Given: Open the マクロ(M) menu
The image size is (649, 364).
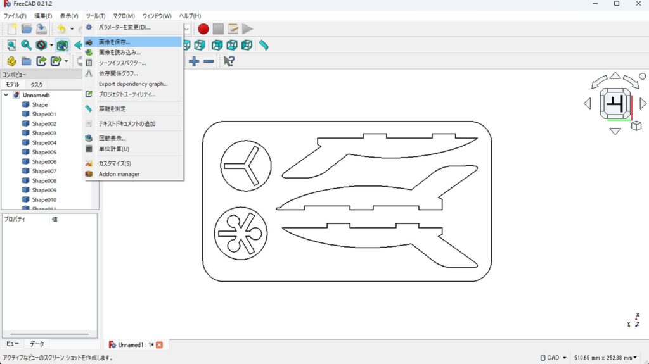Looking at the screenshot, I should click(x=124, y=16).
